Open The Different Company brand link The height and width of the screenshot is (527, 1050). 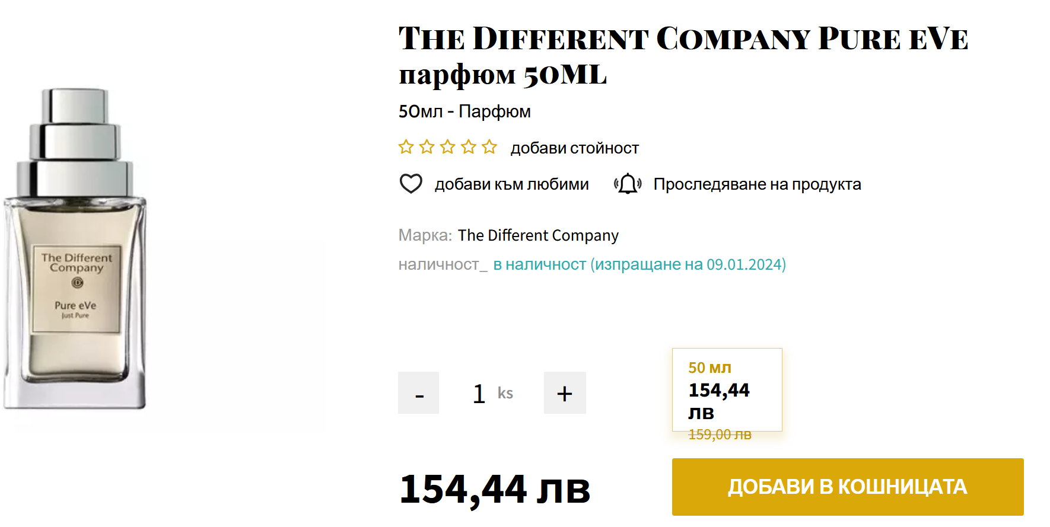[x=538, y=235]
